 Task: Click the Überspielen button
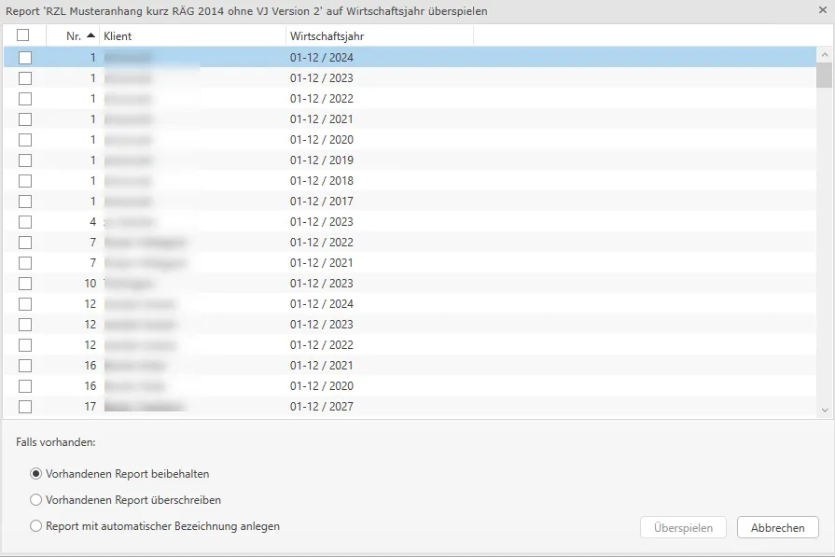click(x=683, y=527)
